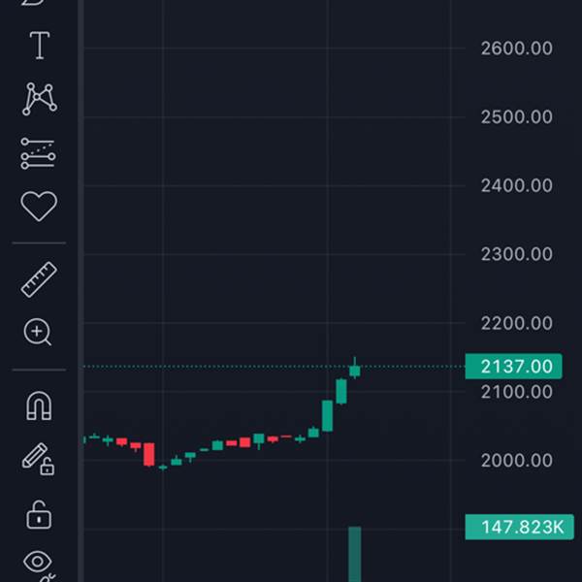Activate the Zoom In tool

coord(38,332)
